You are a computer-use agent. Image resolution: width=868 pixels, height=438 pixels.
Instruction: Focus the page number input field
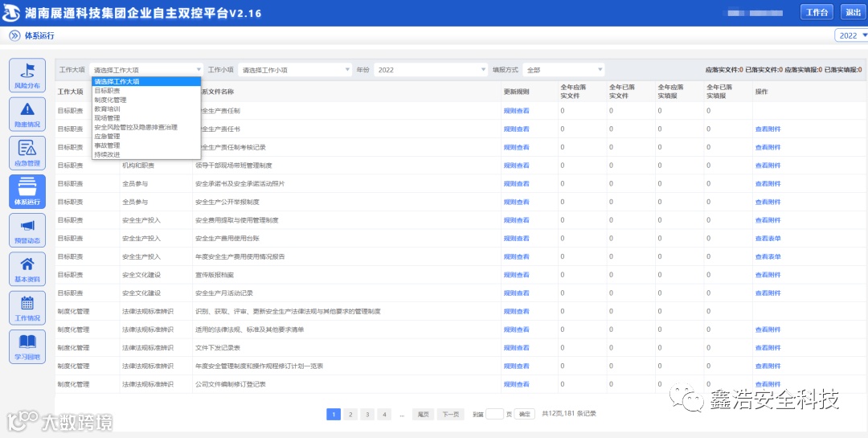point(495,414)
